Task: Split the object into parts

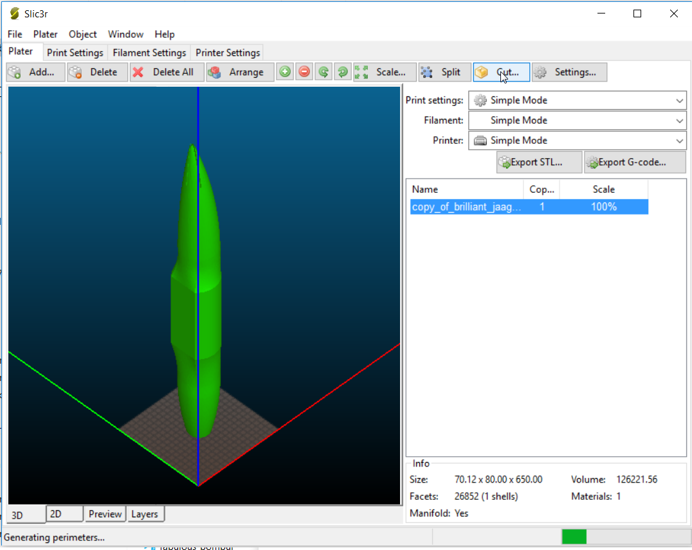Action: (x=444, y=73)
